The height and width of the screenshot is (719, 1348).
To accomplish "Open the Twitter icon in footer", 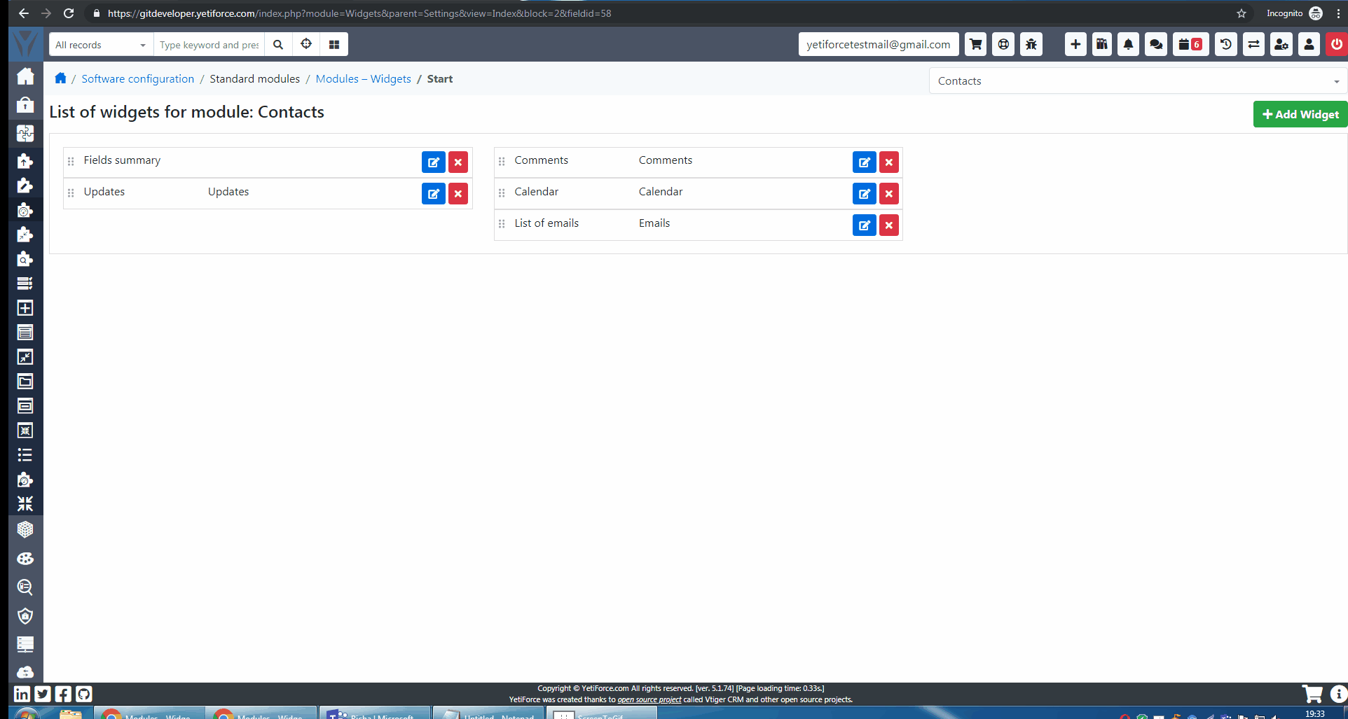I will tap(43, 694).
